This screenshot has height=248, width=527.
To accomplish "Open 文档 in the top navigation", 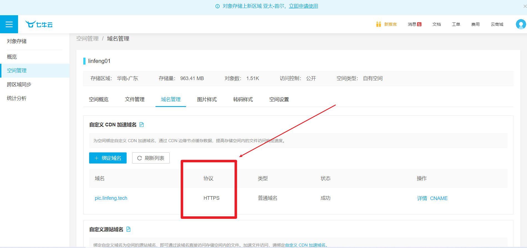I will (436, 24).
